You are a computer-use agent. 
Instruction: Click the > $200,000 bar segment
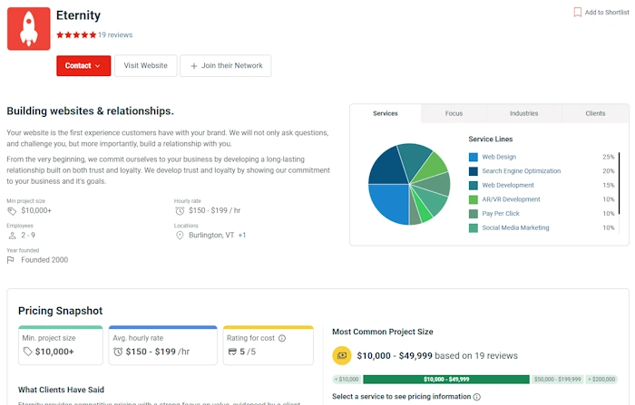coord(601,379)
